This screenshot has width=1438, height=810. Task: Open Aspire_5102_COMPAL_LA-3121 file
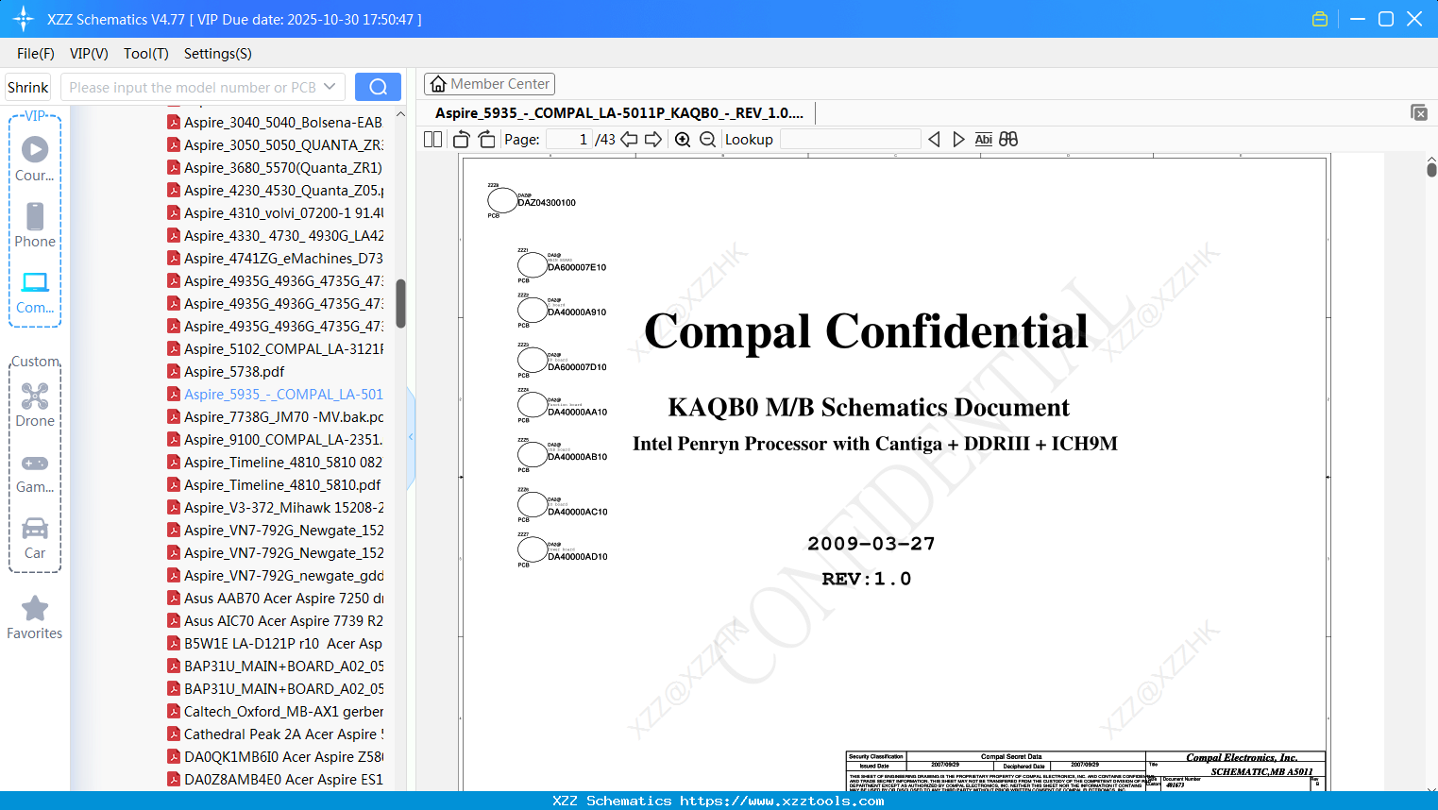pyautogui.click(x=275, y=348)
